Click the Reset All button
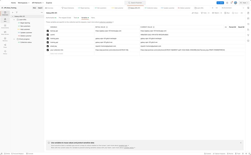The image size is (251, 155). 241,27
